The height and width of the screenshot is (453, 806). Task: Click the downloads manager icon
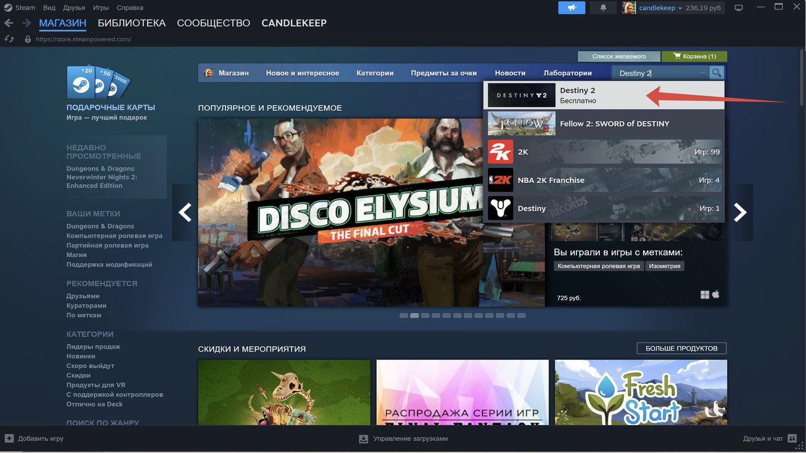coord(364,438)
